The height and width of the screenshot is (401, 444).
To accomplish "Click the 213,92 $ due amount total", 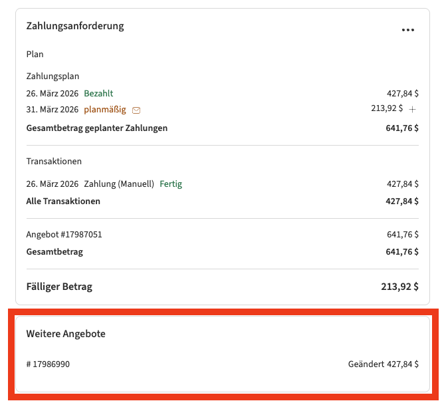I will 396,287.
